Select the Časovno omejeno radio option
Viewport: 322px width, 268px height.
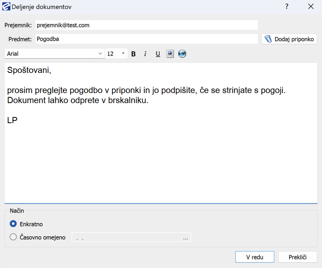(x=14, y=237)
